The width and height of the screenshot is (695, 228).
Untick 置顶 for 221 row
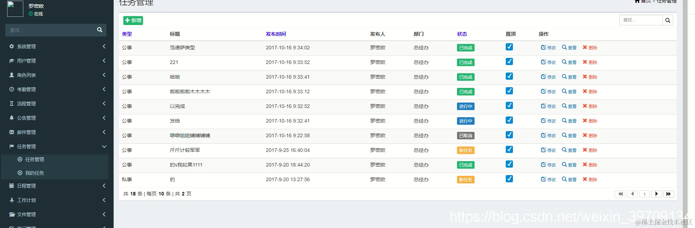(509, 61)
